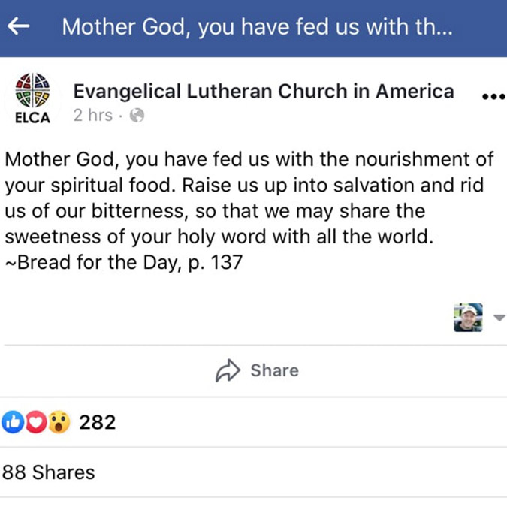Click the "Bread for the Day, p. 137" line

click(123, 263)
